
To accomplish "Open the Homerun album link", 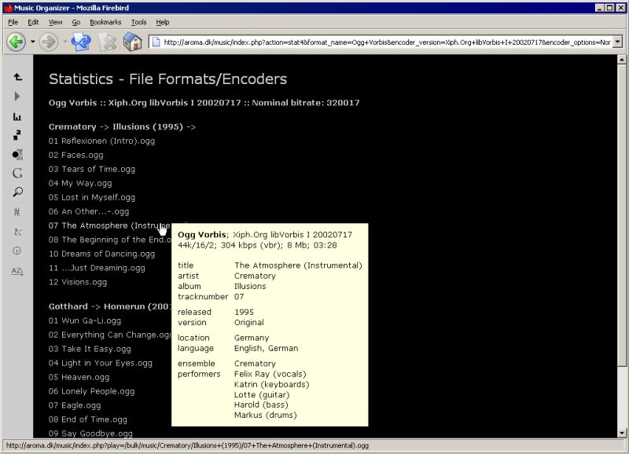I will coord(138,306).
